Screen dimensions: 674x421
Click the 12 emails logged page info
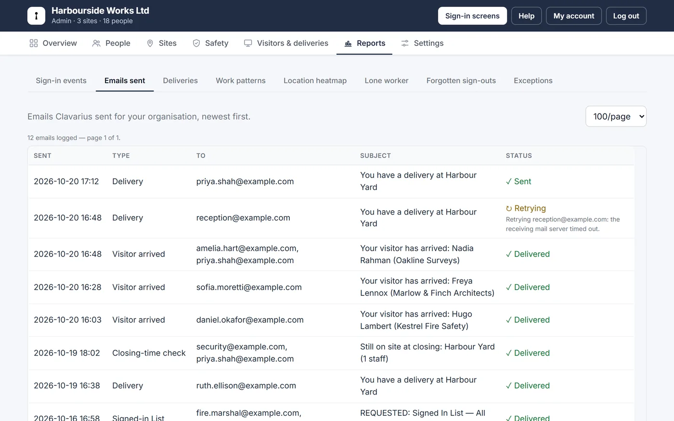pos(74,138)
